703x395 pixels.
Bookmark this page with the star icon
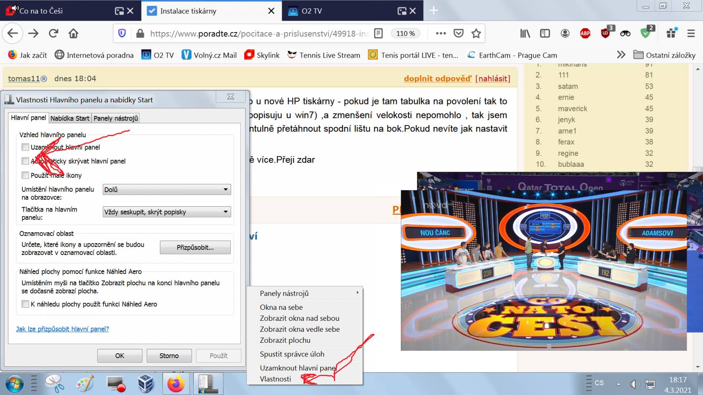pos(476,33)
